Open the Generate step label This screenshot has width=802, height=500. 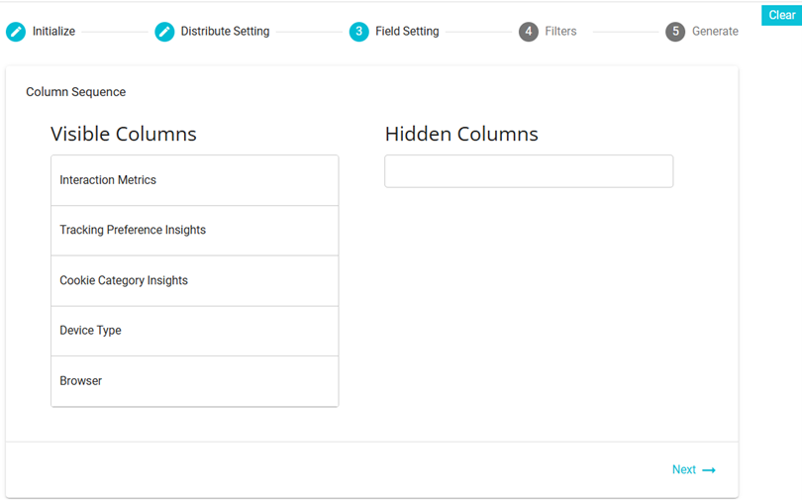(x=715, y=32)
